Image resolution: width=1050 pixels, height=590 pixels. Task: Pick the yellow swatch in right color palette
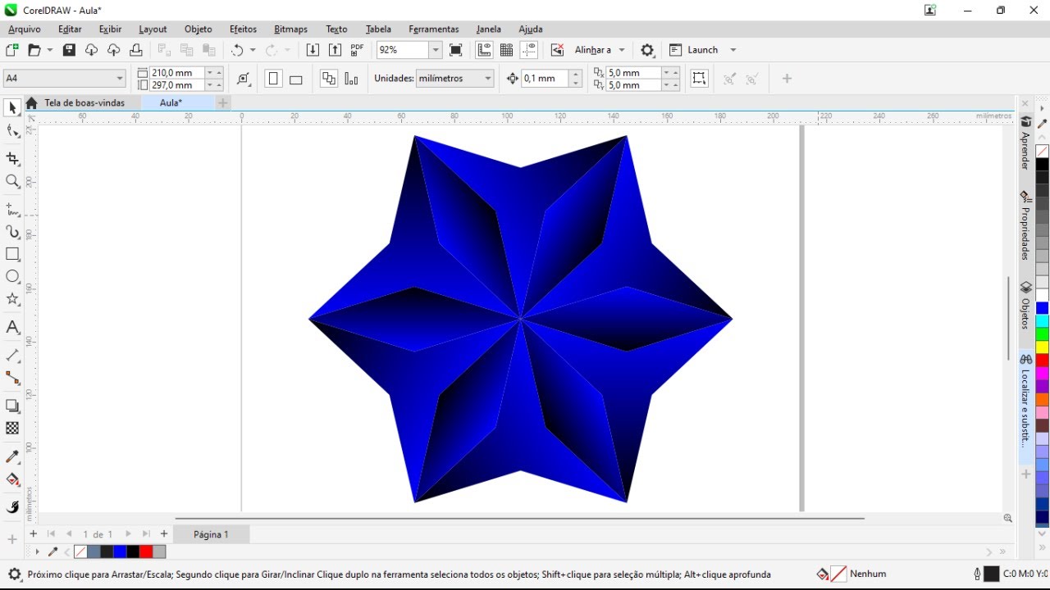[x=1042, y=347]
